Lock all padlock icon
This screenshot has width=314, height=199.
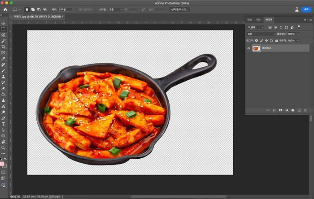(x=277, y=41)
